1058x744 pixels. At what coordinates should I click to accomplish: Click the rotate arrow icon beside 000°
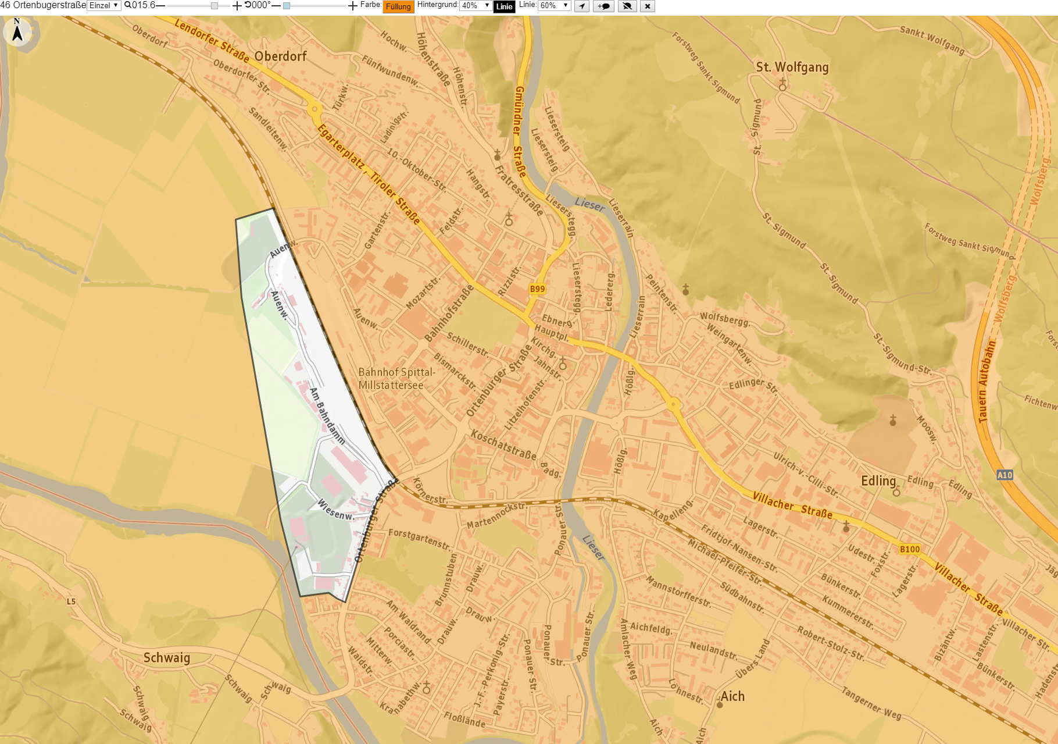248,5
